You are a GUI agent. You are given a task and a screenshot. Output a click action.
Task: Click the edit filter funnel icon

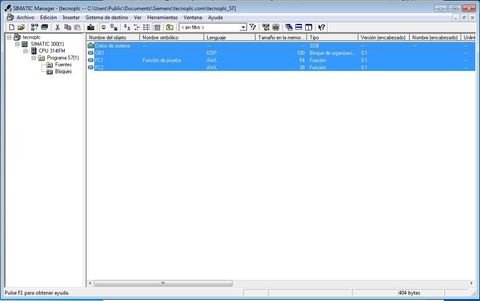tap(253, 27)
